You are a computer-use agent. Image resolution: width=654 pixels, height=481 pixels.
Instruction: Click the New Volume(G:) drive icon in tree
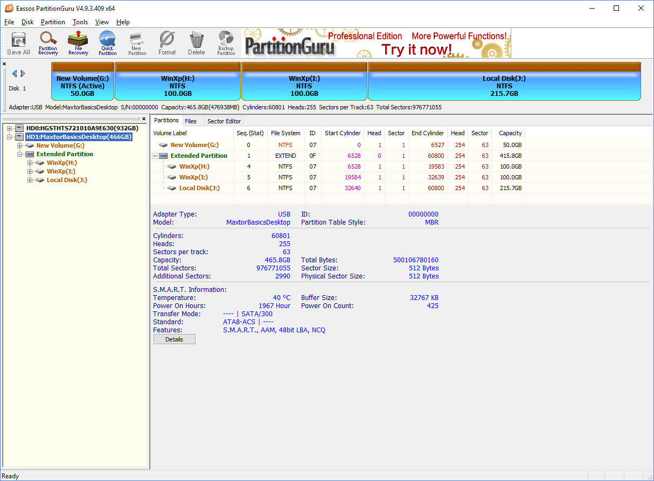tap(30, 145)
